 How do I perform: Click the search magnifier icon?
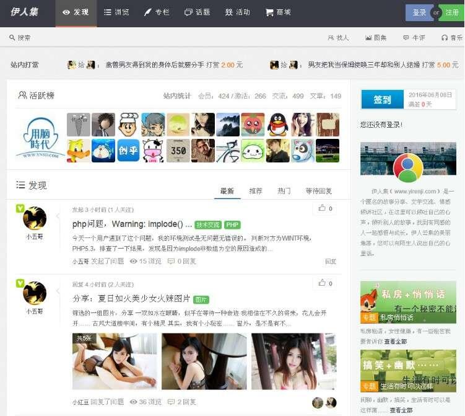tap(12, 37)
